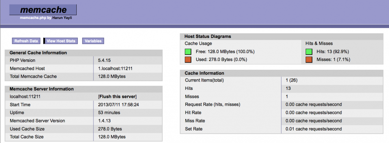The width and height of the screenshot is (389, 143).
Task: Click the orange Misses legend swatch
Action: (x=309, y=60)
